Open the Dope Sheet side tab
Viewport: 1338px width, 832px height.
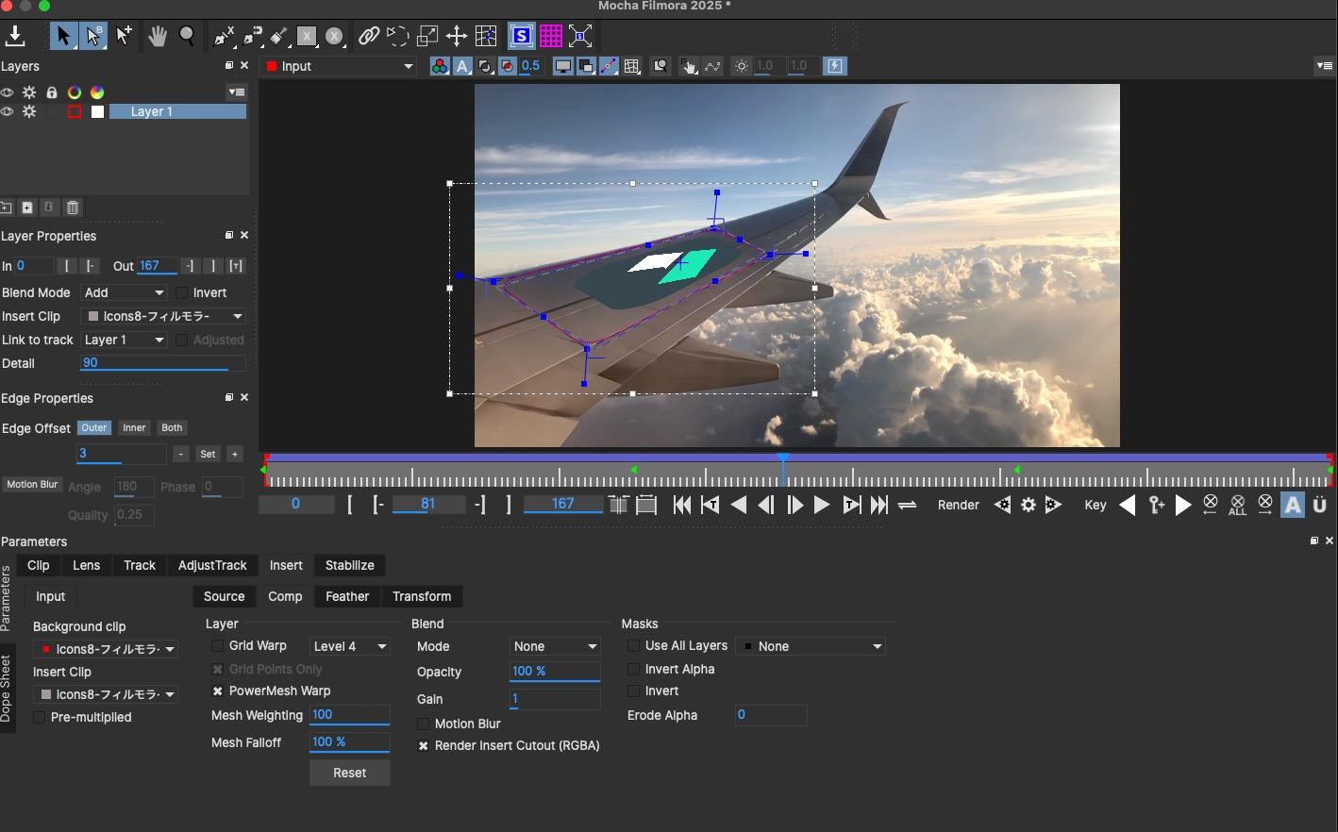point(7,689)
